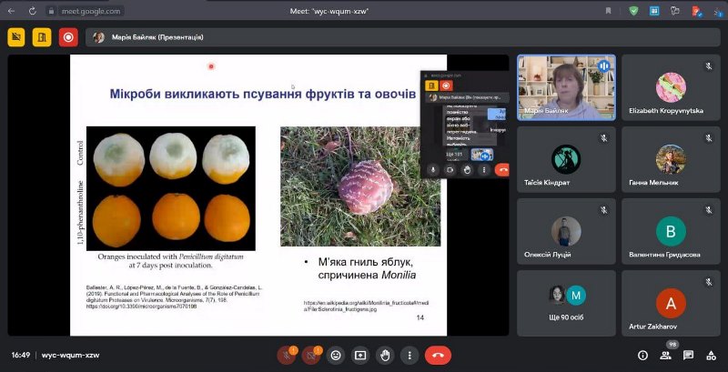Click the first yellow extension button at top-left
Viewport: 728px width, 372px height.
click(15, 37)
